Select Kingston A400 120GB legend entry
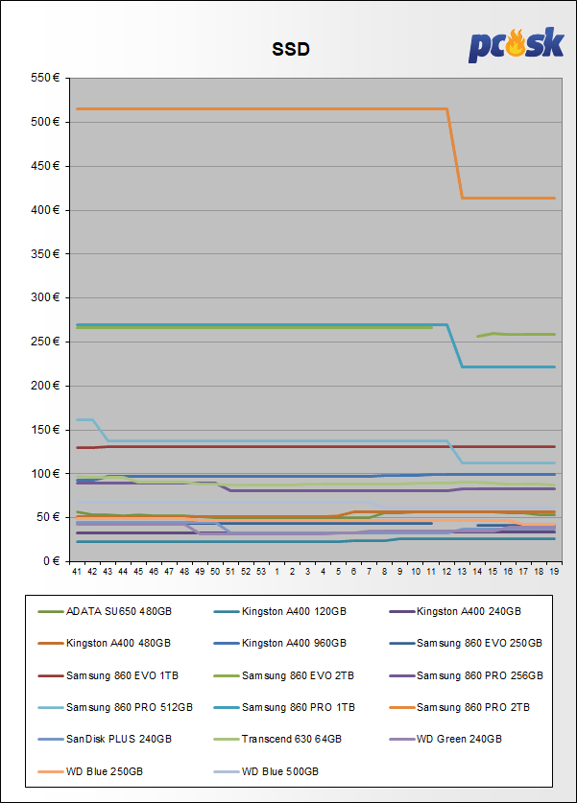 (279, 611)
